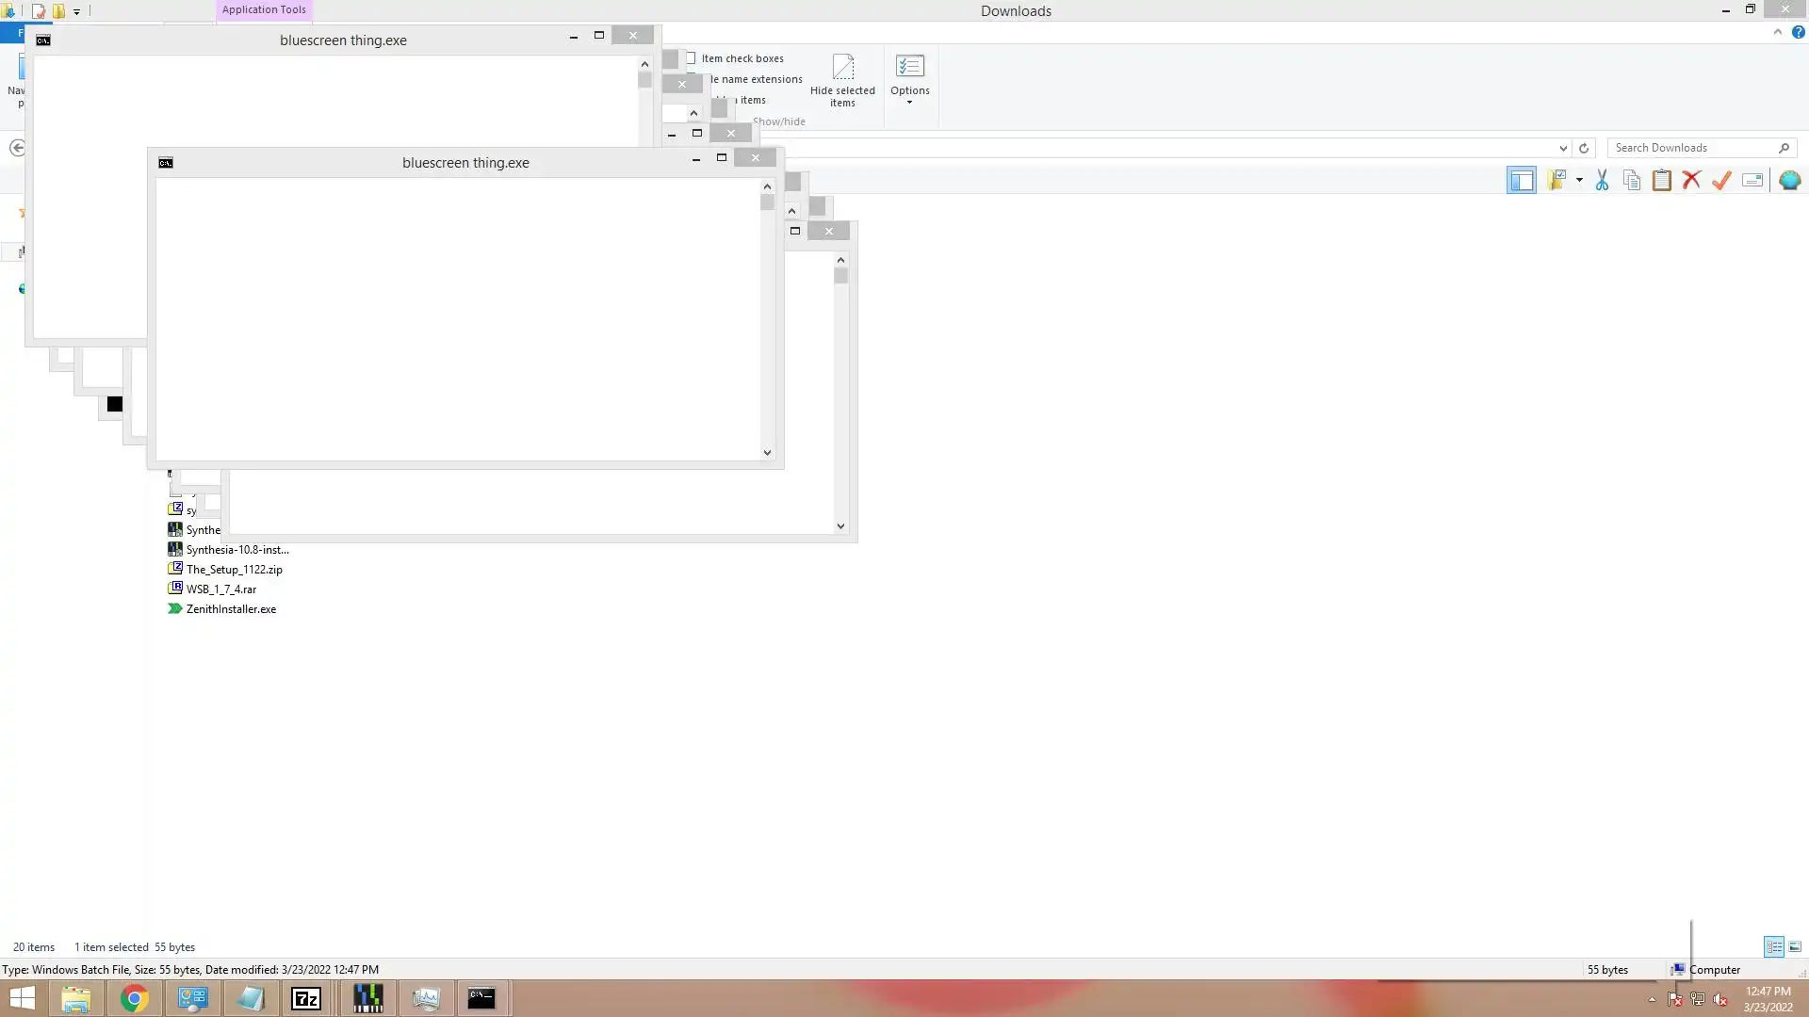Select the WSB_1_7_4.rar file
The image size is (1809, 1017).
click(x=220, y=589)
